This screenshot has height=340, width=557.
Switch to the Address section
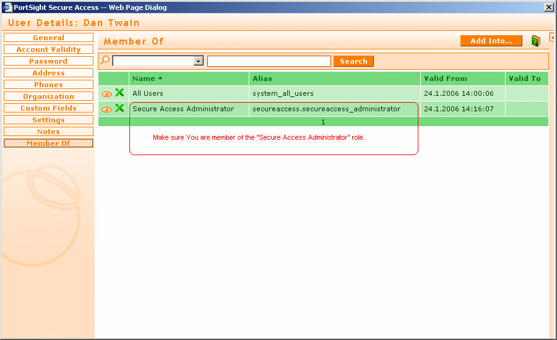click(x=48, y=73)
